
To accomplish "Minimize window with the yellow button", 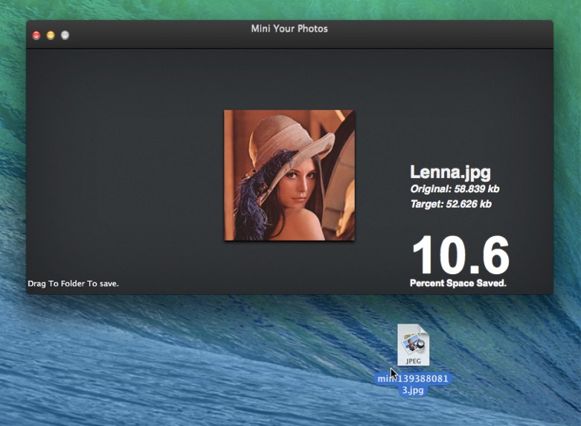I will pos(51,35).
